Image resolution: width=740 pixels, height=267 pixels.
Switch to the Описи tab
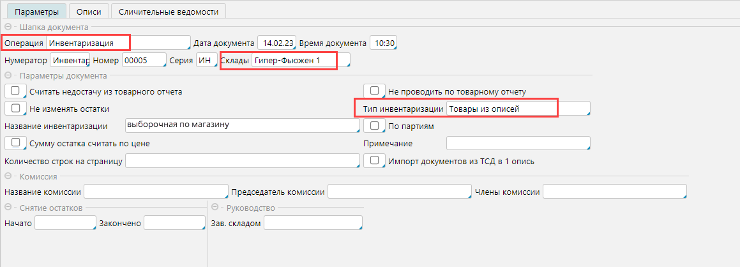[x=88, y=11]
